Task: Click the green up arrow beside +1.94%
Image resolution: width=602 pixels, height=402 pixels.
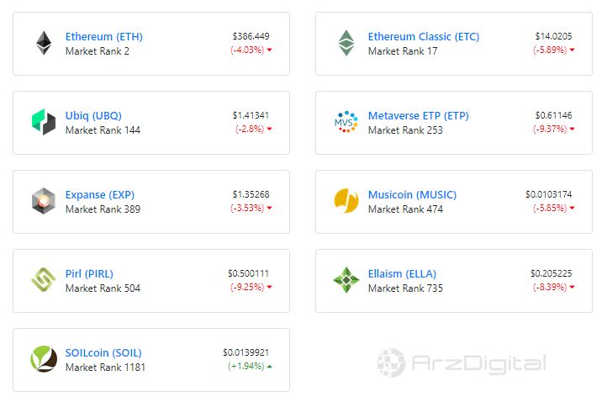Action: coord(270,367)
